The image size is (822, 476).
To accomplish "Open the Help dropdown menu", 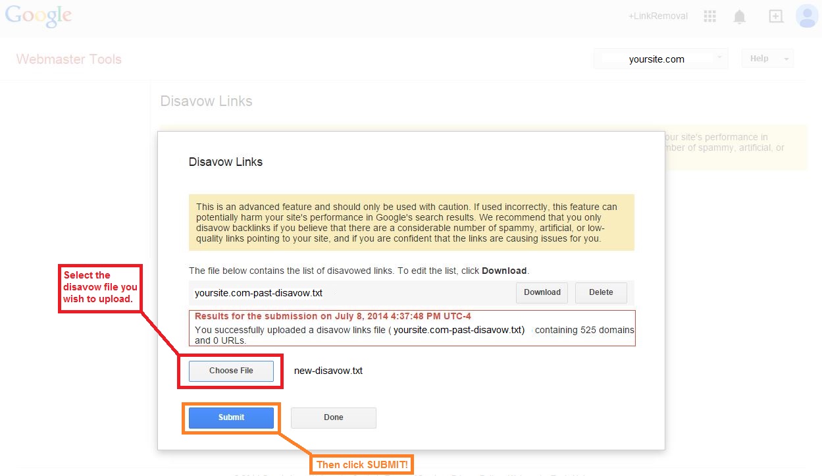I will coord(767,59).
